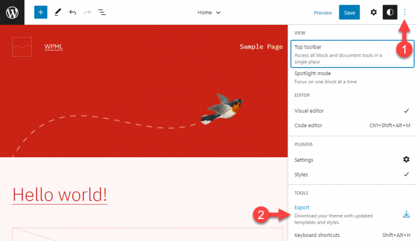The image size is (417, 241).
Task: Toggle the Styles plugin menu item
Action: (x=352, y=175)
